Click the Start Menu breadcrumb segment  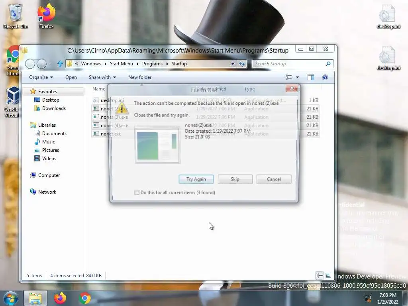[x=121, y=64]
